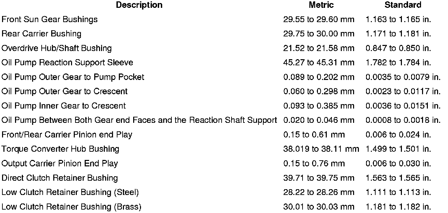Select Oil Pump Inner Gear to Crescent
Image resolution: width=448 pixels, height=213 pixels.
[64, 106]
